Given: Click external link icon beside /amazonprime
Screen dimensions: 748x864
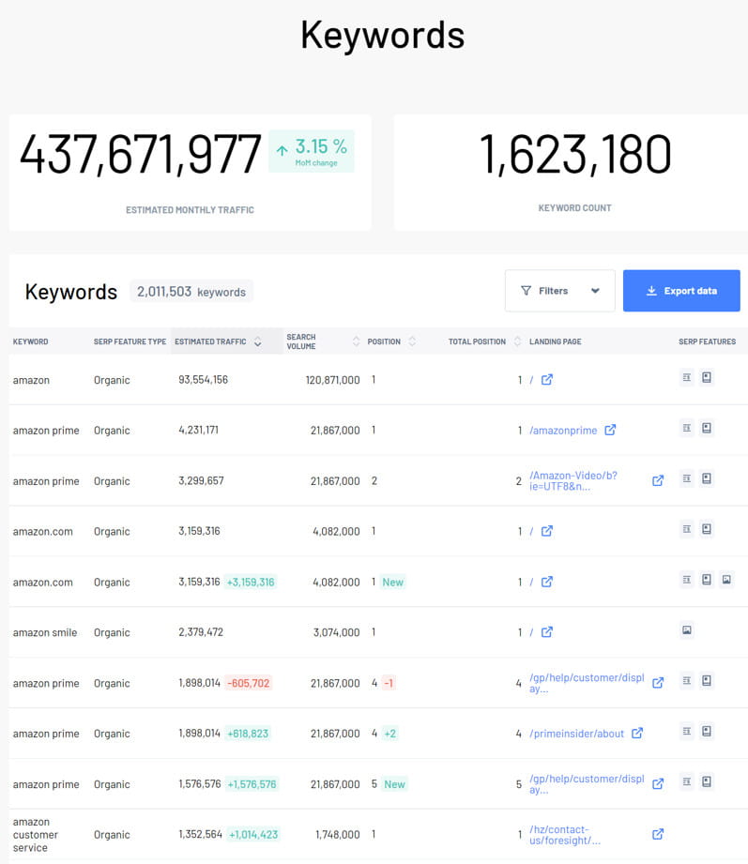Looking at the screenshot, I should pyautogui.click(x=610, y=430).
